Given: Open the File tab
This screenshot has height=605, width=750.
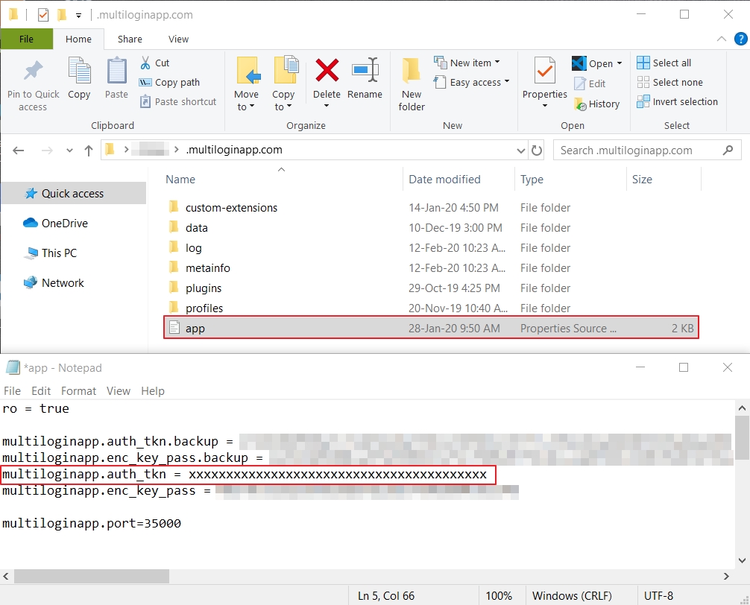Looking at the screenshot, I should 26,39.
